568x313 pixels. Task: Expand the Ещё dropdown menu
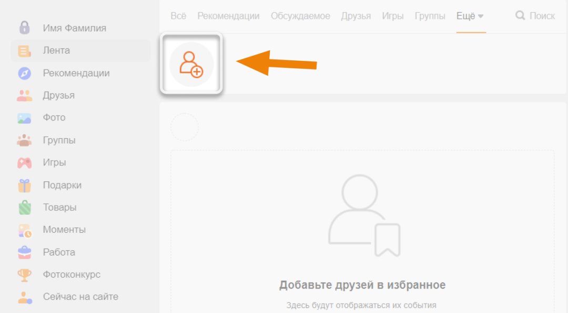coord(470,16)
